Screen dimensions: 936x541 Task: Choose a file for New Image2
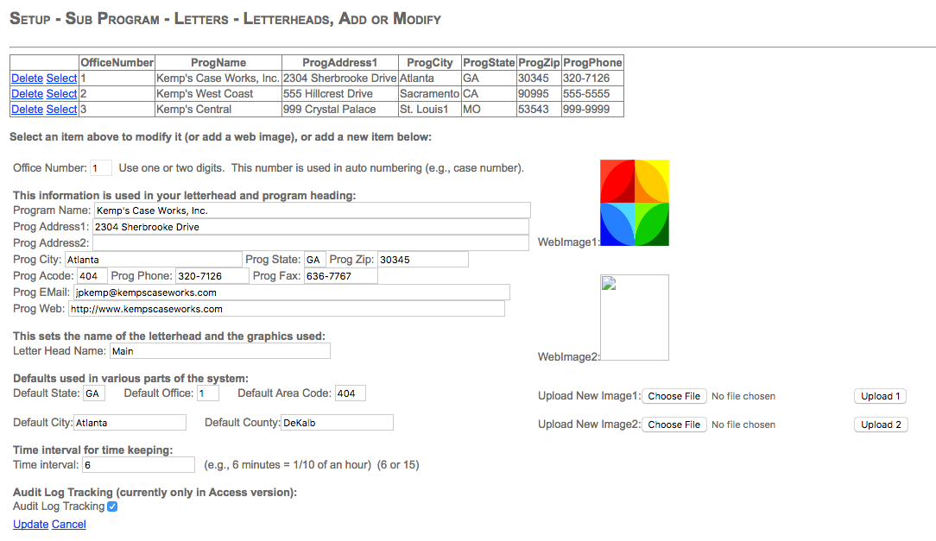click(674, 425)
